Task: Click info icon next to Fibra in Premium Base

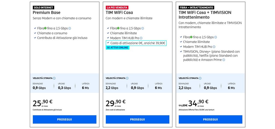Action: [70, 28]
